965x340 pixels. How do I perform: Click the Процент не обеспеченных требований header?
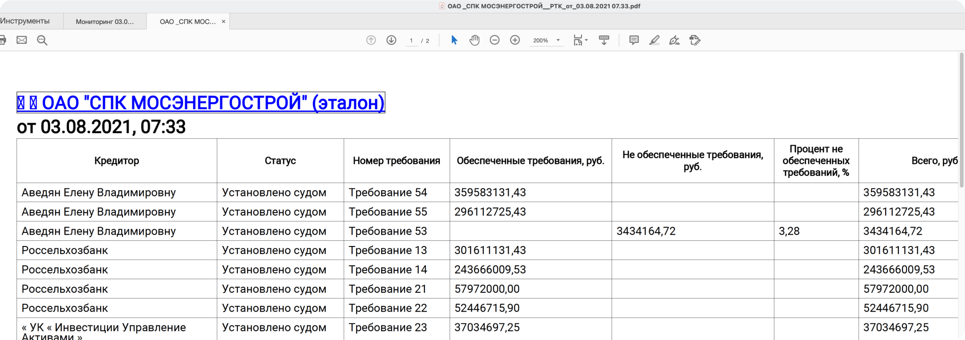[816, 161]
